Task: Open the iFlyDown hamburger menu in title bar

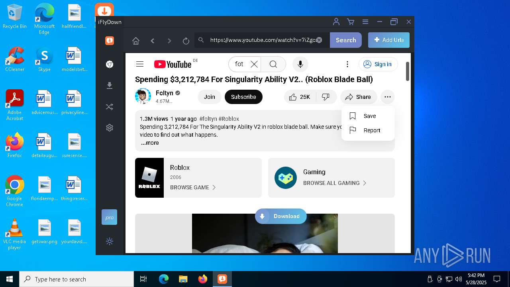Action: (365, 22)
